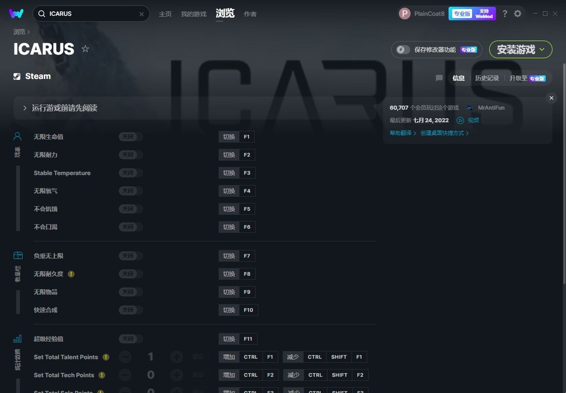Increase Set Total Talent Points value
Viewport: 566px width, 393px height.
point(177,357)
